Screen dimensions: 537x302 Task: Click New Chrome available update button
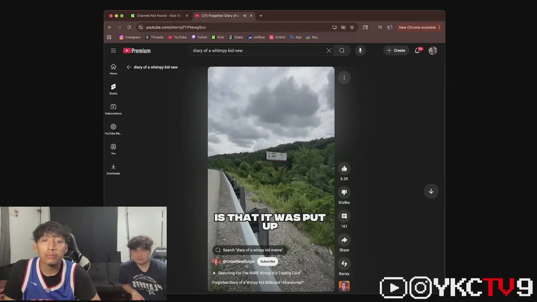point(417,27)
